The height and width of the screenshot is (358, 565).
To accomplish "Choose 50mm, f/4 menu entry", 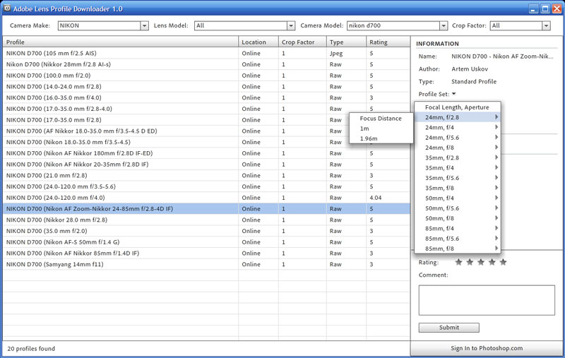I will coord(458,198).
